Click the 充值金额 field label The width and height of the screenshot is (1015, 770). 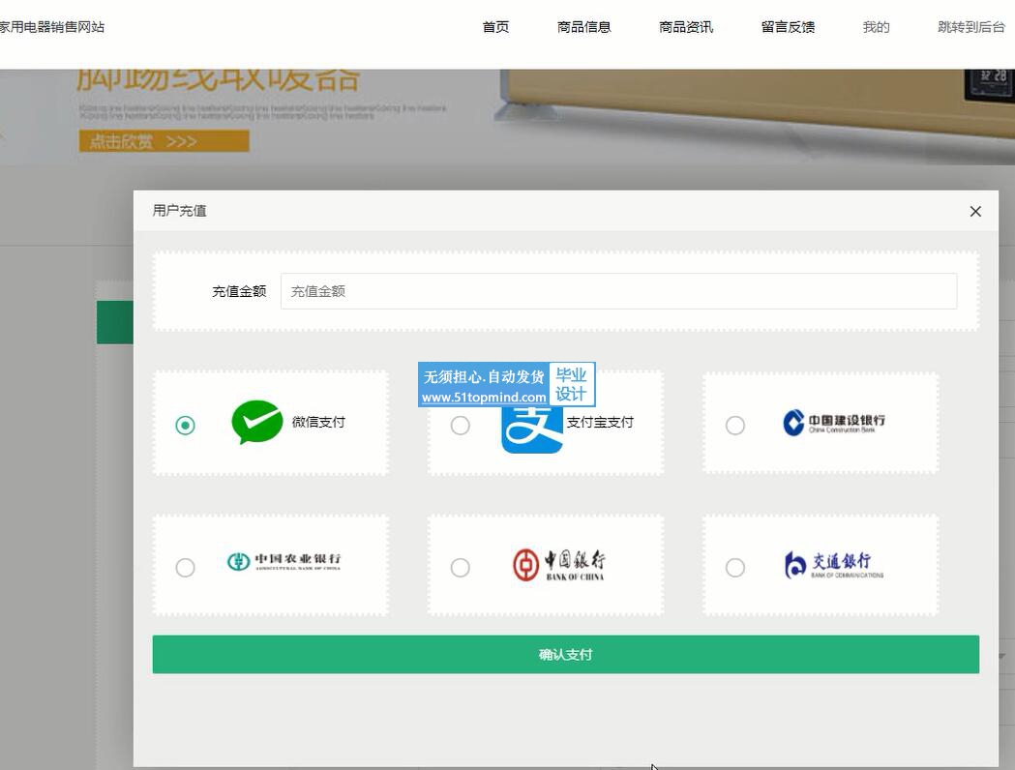coord(239,292)
